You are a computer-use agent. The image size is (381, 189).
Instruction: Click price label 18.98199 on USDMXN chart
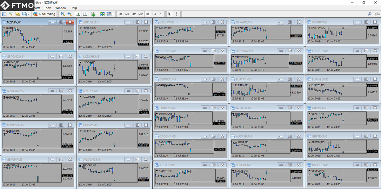[x=296, y=63]
